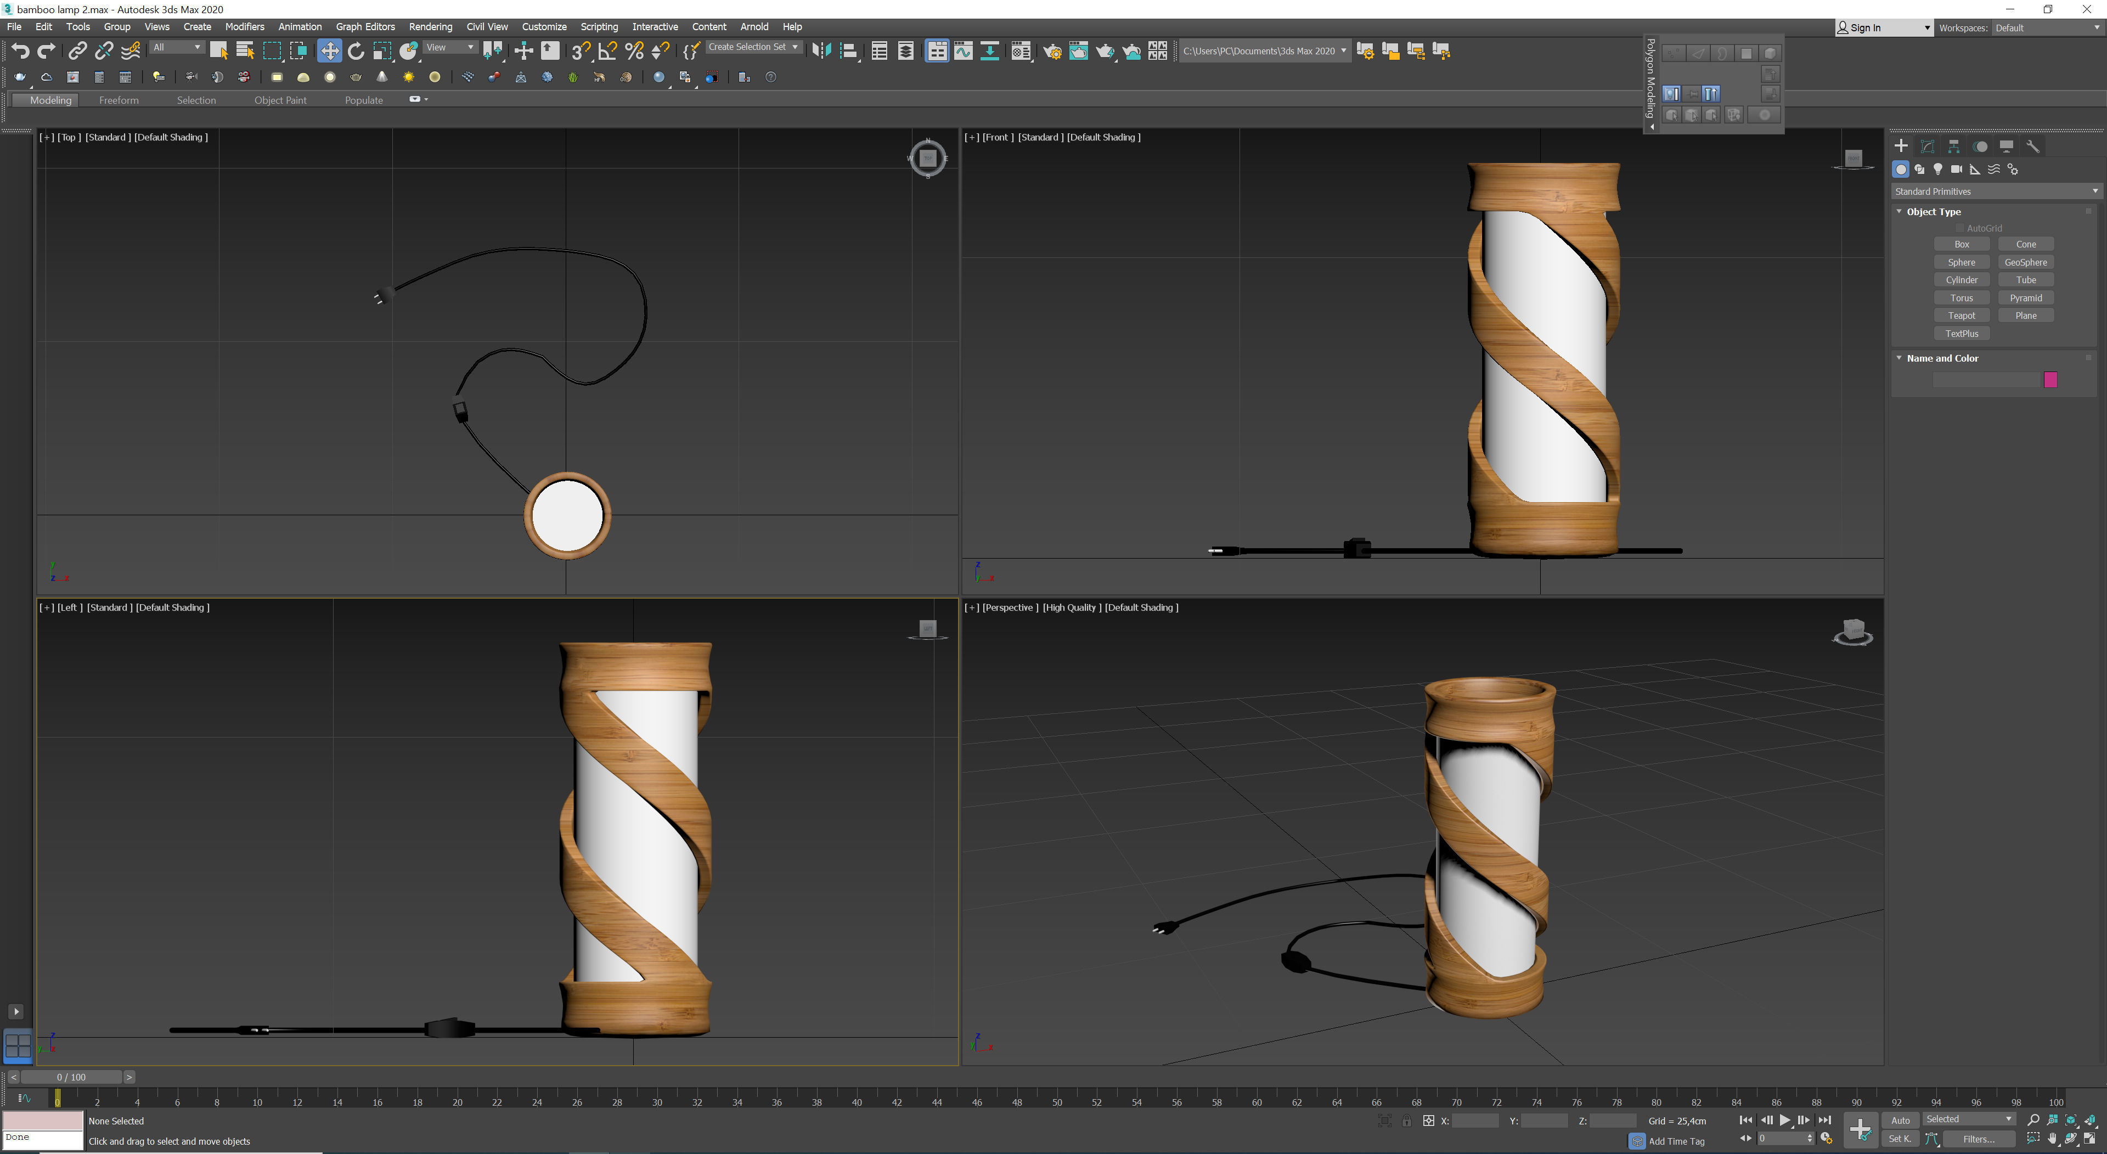Screen dimensions: 2107x1154
Task: Enable the AutoGrid checkbox
Action: (1960, 228)
